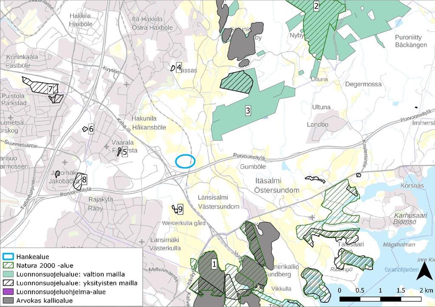Click 'Luonnonsuojelualue: valtion mailla' legend text
This screenshot has width=435, height=307.
(71, 274)
